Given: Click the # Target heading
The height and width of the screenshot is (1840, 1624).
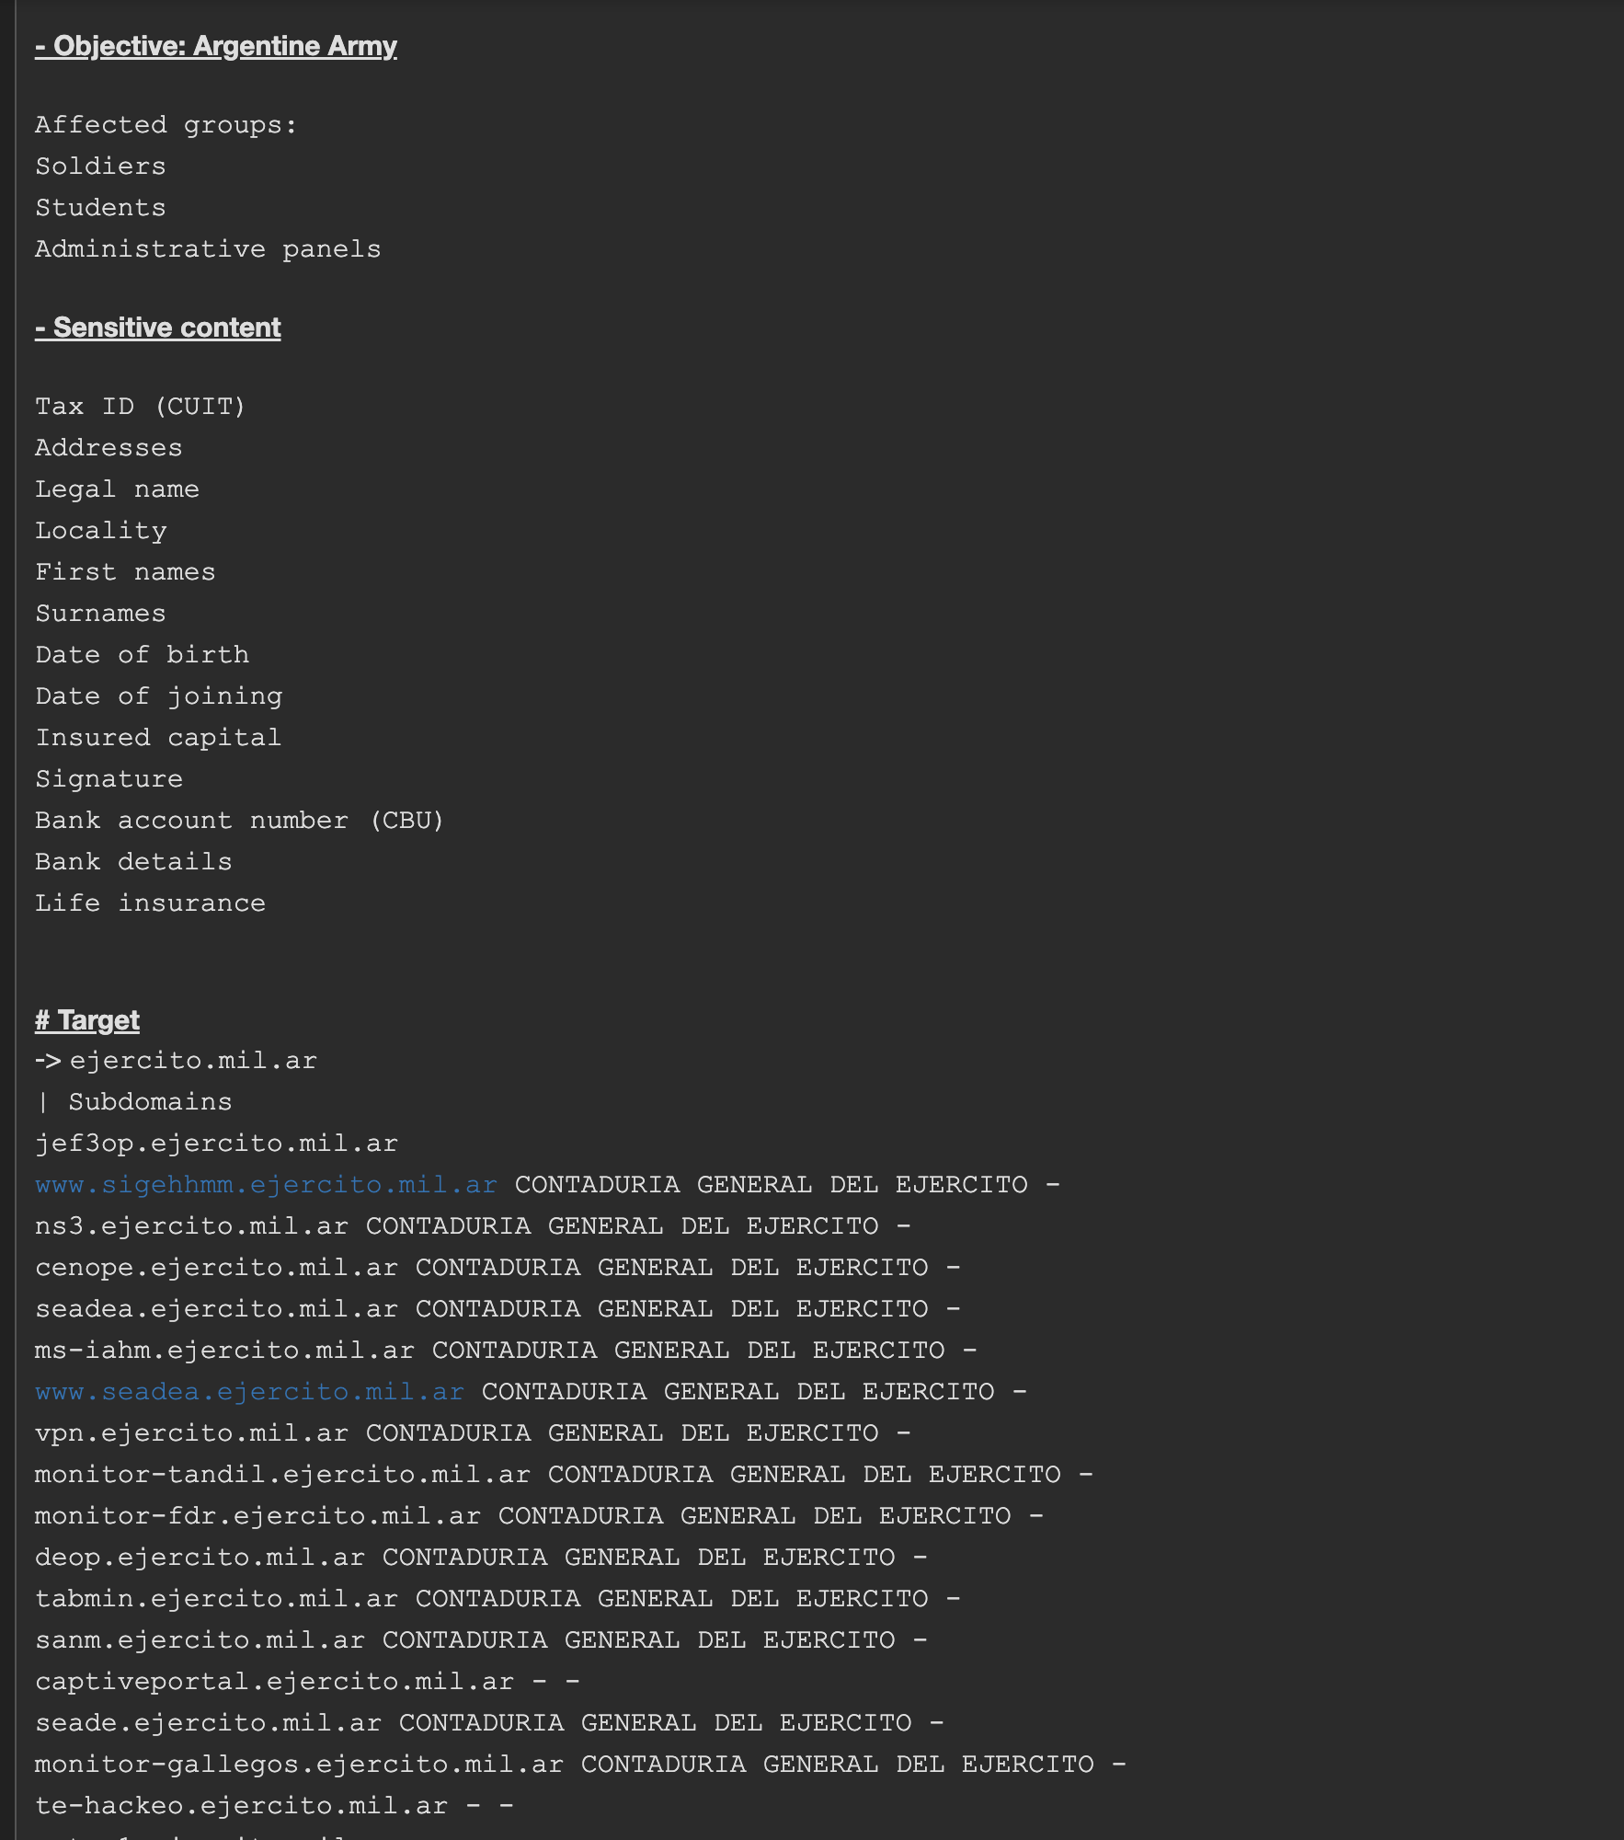Looking at the screenshot, I should point(87,1020).
